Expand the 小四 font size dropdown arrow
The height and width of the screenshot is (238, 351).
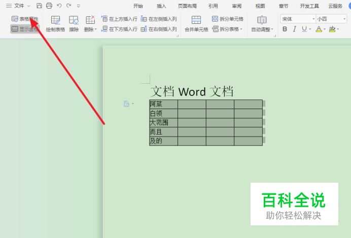(344, 19)
